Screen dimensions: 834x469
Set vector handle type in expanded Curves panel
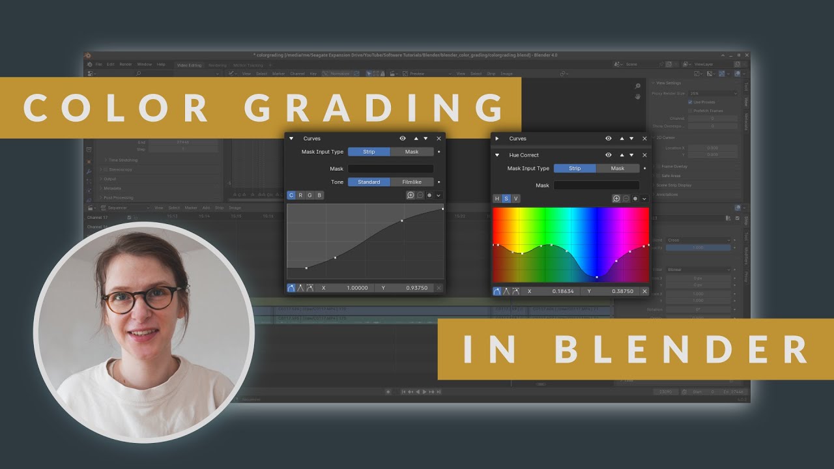tap(300, 288)
